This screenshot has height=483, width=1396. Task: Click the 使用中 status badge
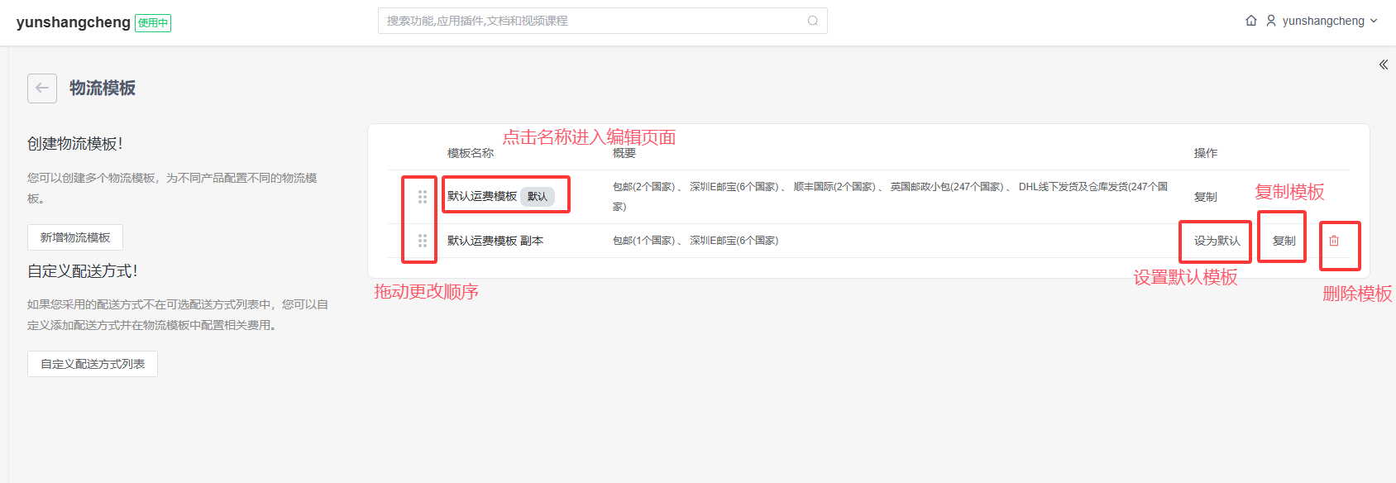[x=153, y=23]
